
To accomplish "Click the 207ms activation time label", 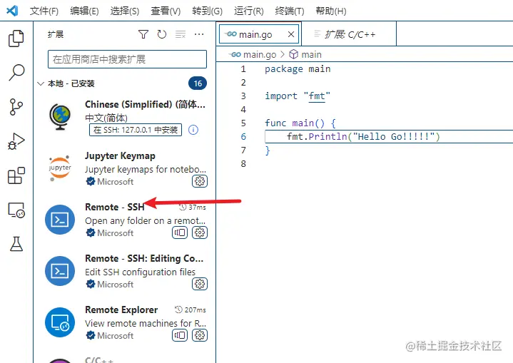I will click(195, 310).
